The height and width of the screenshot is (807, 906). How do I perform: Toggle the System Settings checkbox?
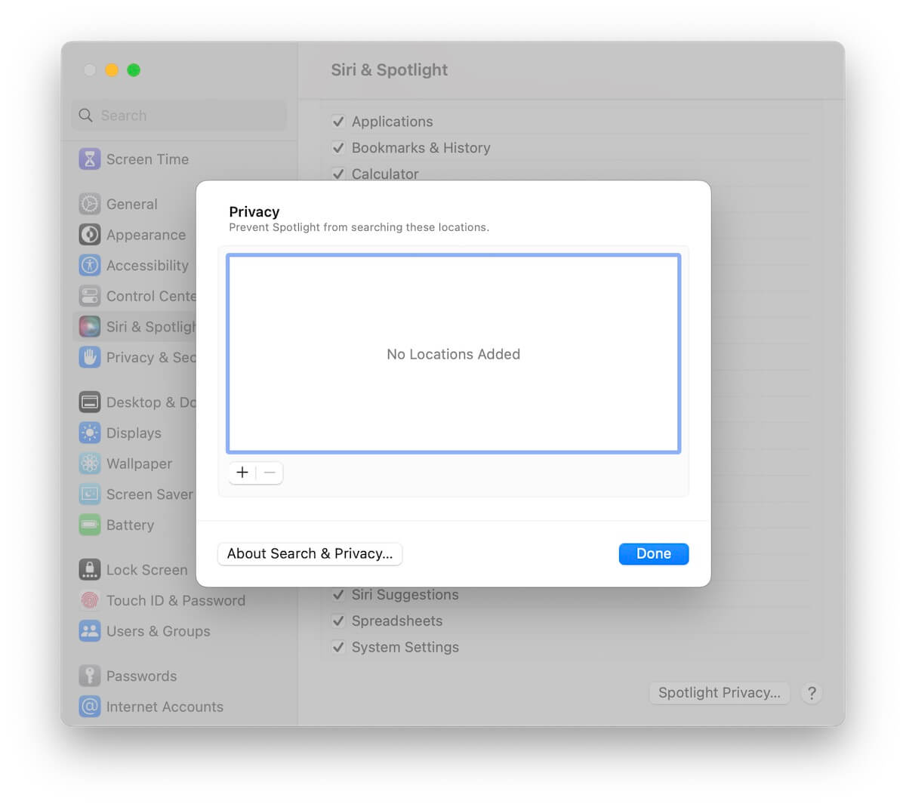[x=338, y=648]
